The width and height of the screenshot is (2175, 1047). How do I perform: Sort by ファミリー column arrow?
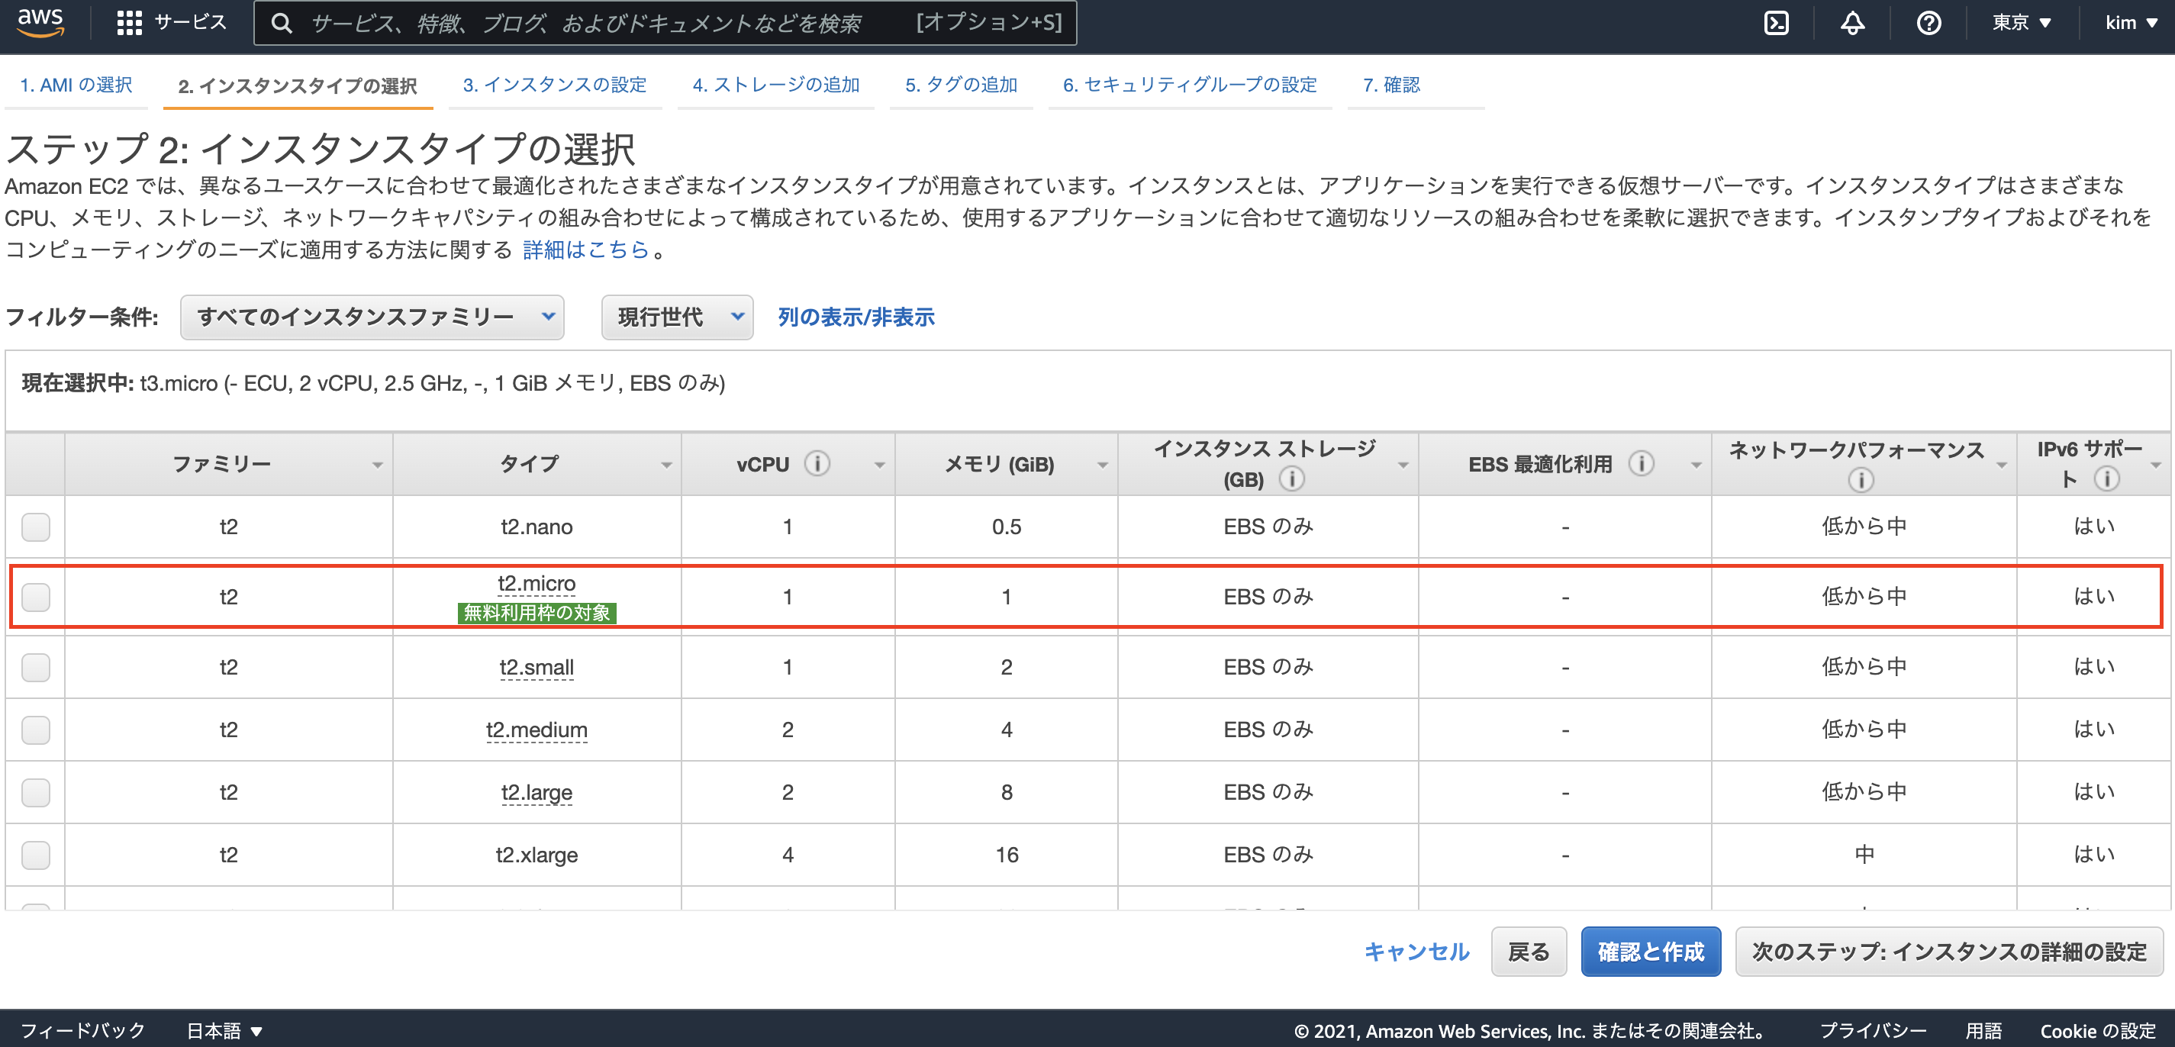(x=376, y=466)
